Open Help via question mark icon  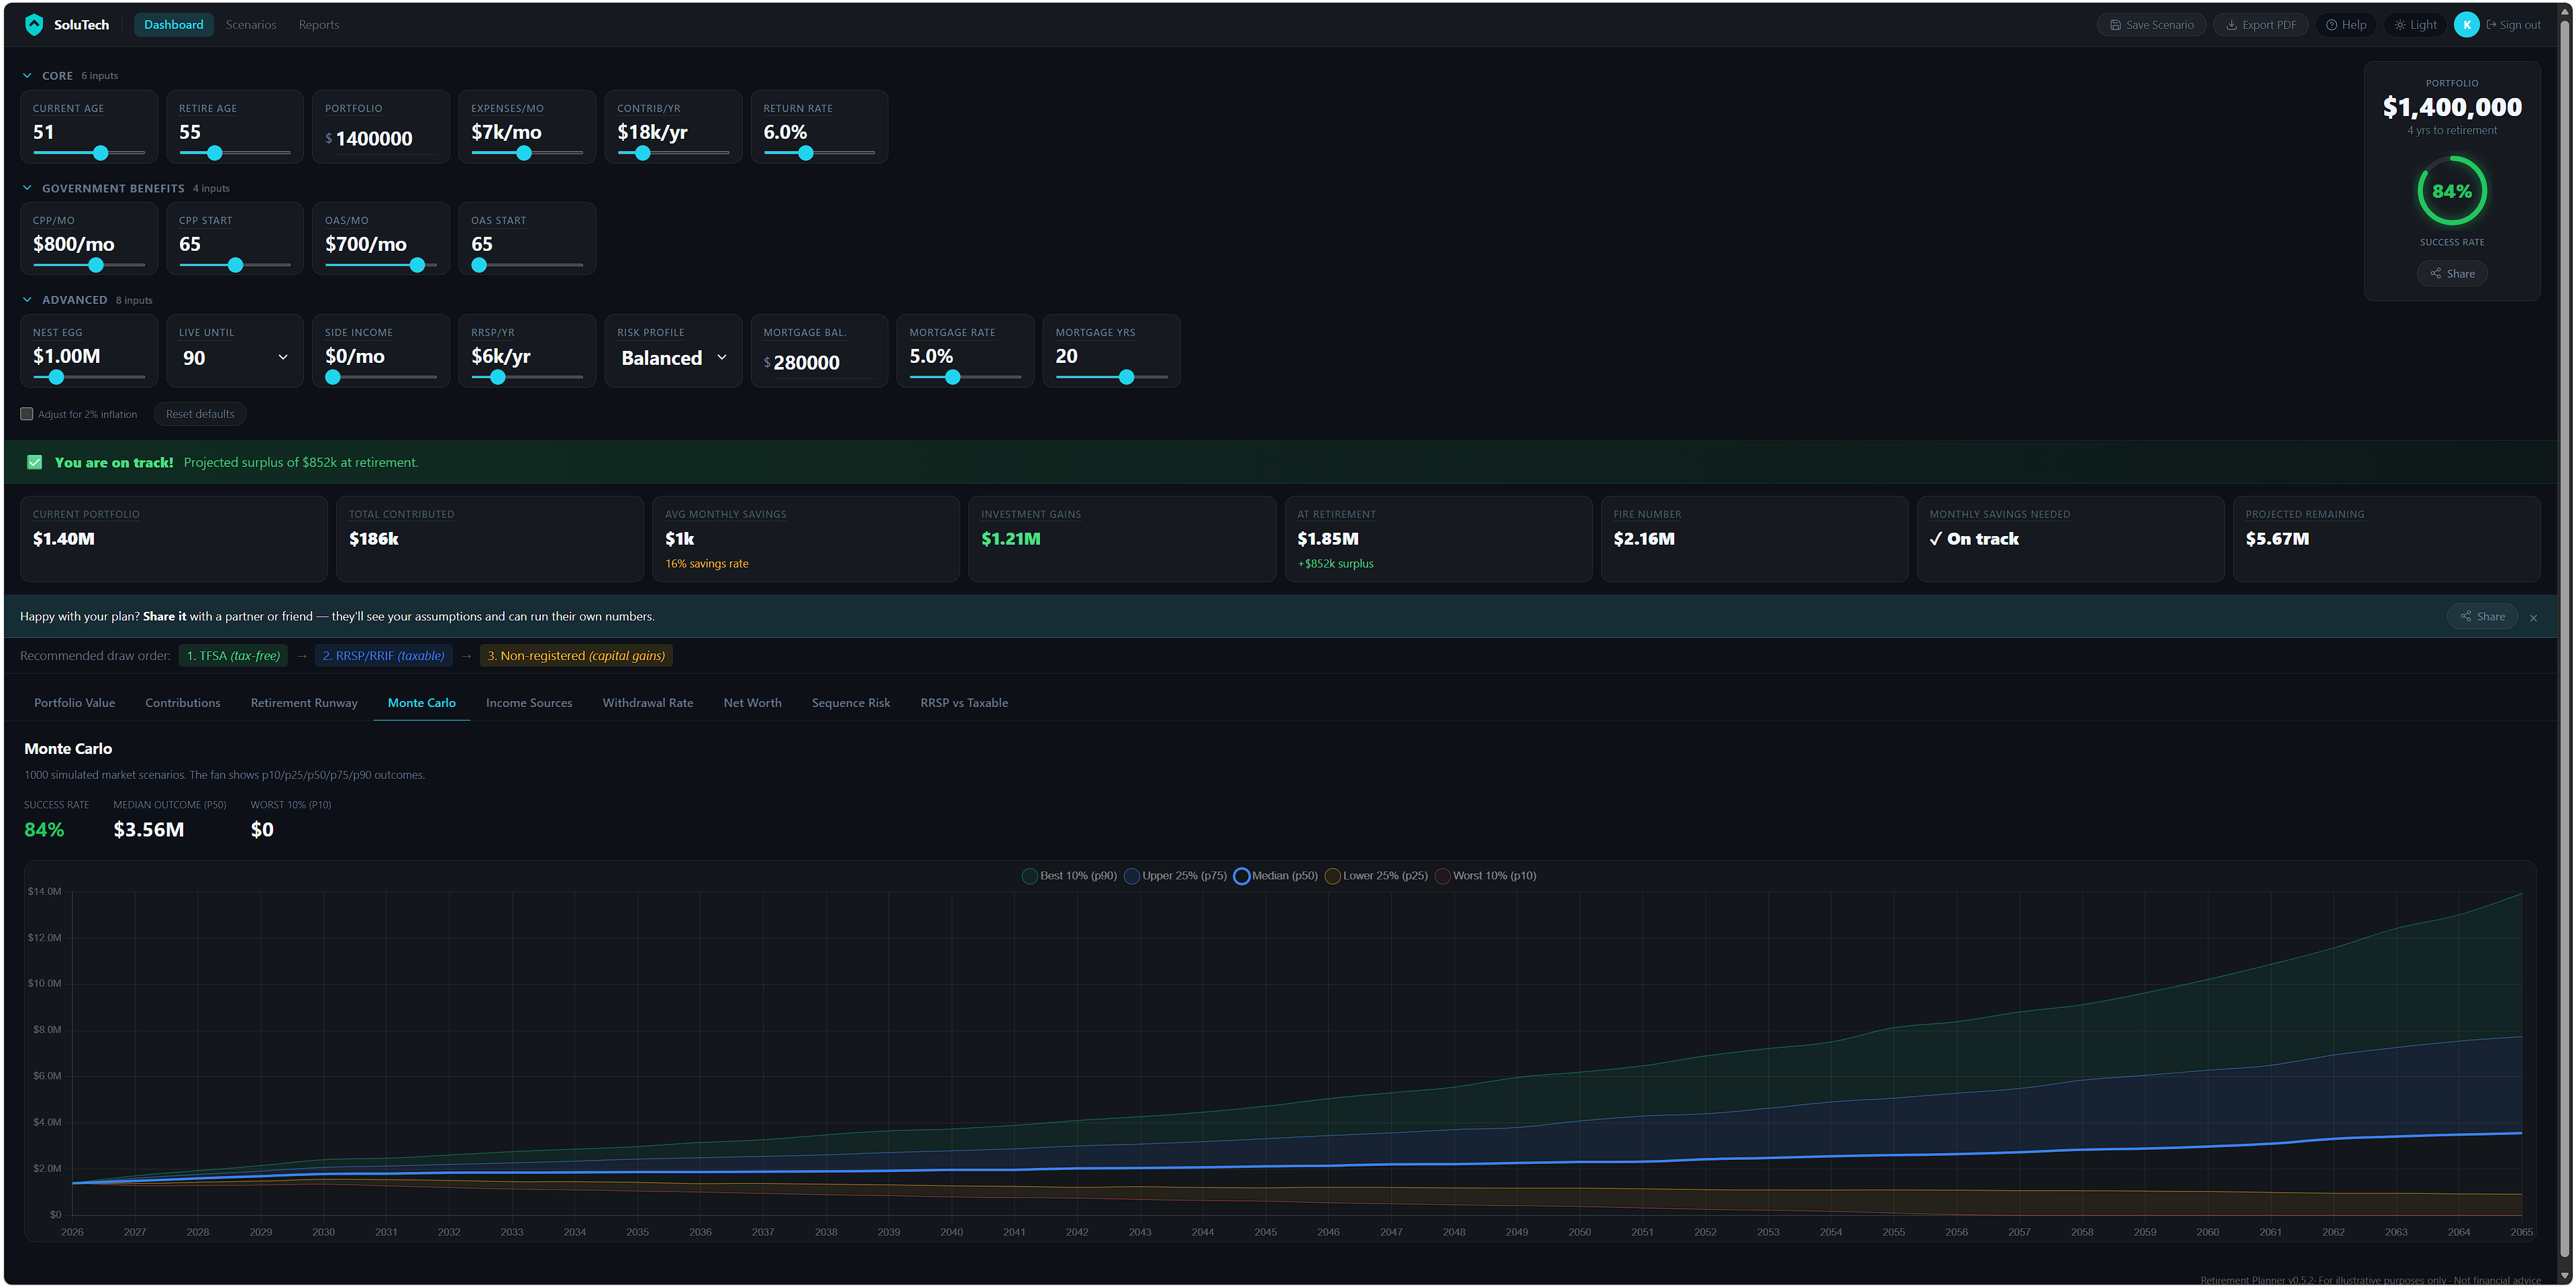coord(2331,25)
